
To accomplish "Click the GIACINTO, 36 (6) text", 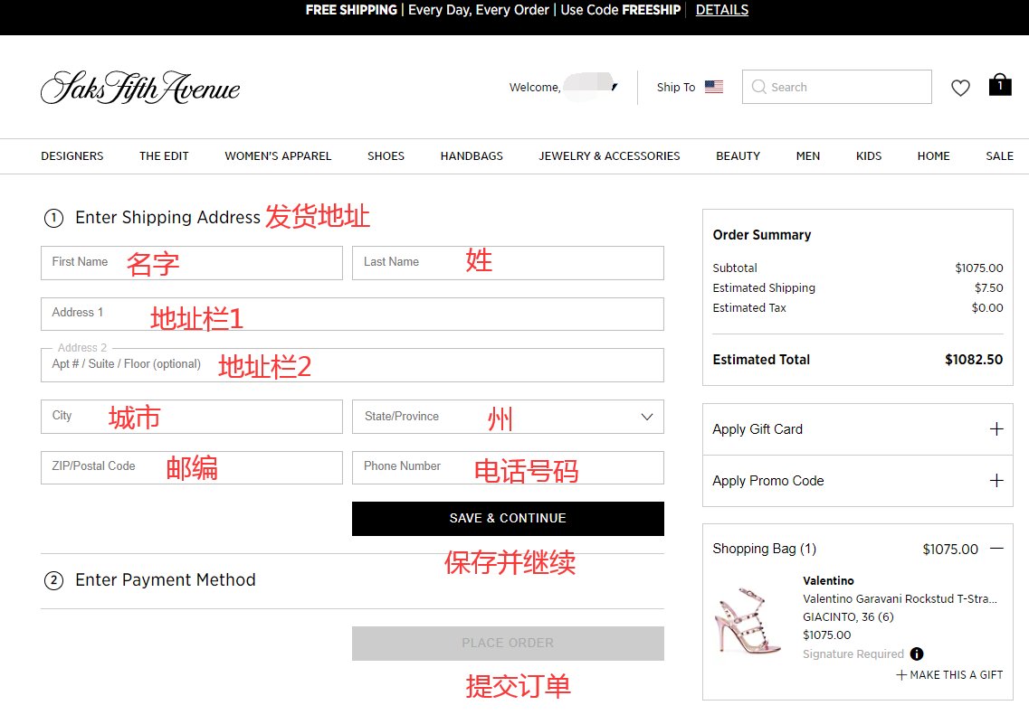I will (848, 616).
